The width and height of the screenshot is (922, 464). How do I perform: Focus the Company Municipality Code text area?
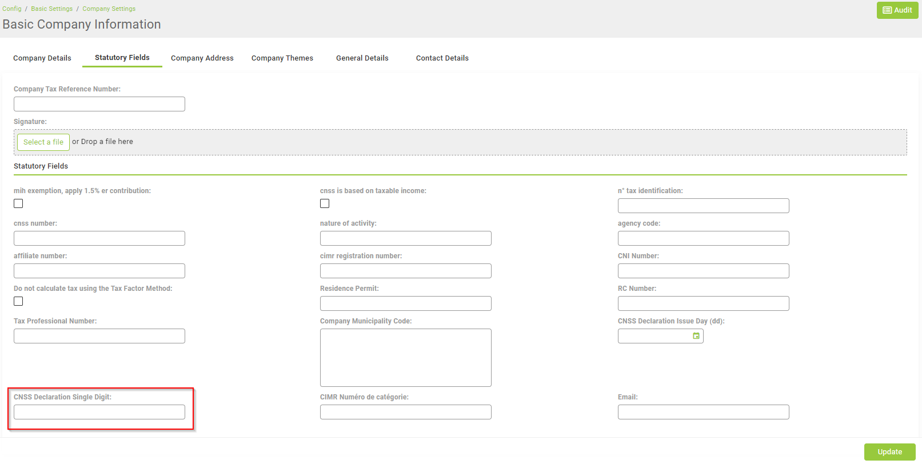point(405,358)
